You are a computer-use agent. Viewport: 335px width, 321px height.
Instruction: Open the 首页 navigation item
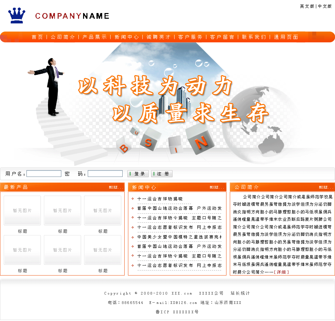[37, 37]
